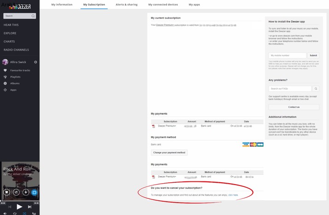Viewport: 329px width, 215px height.
Task: Open Apps in sidebar
Action: click(x=13, y=90)
